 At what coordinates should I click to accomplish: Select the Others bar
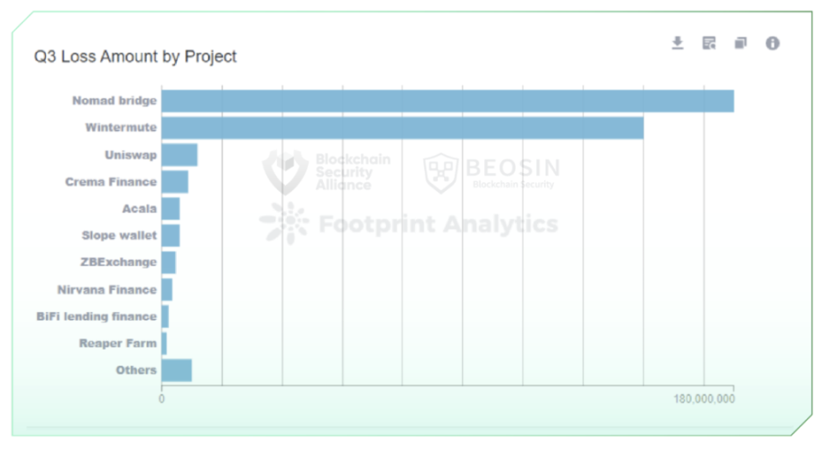(x=177, y=370)
